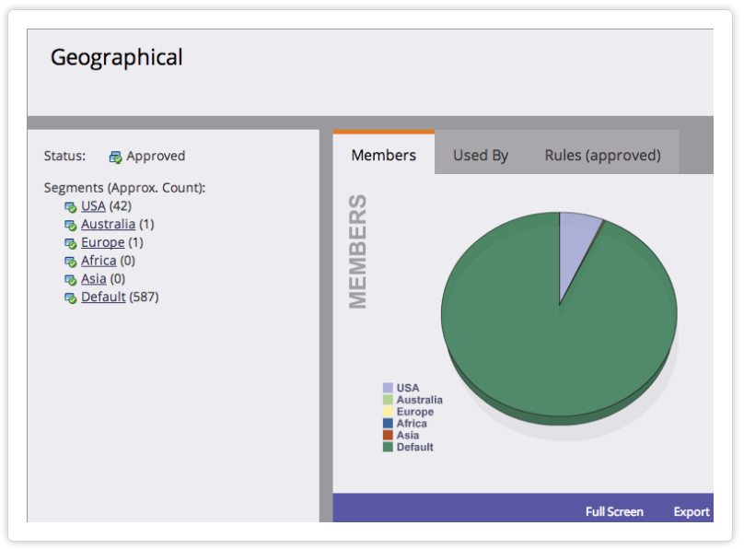Open the Rules (approved) tab
744x549 pixels.
point(602,155)
